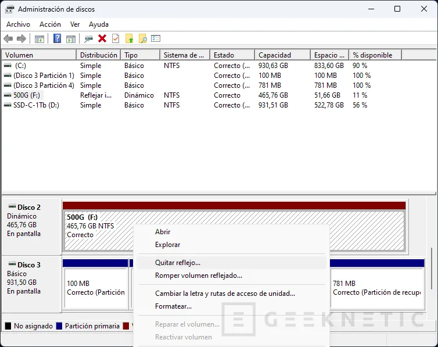The height and width of the screenshot is (347, 438).
Task: Select the drive icon of 500G (F:)
Action: [8, 95]
